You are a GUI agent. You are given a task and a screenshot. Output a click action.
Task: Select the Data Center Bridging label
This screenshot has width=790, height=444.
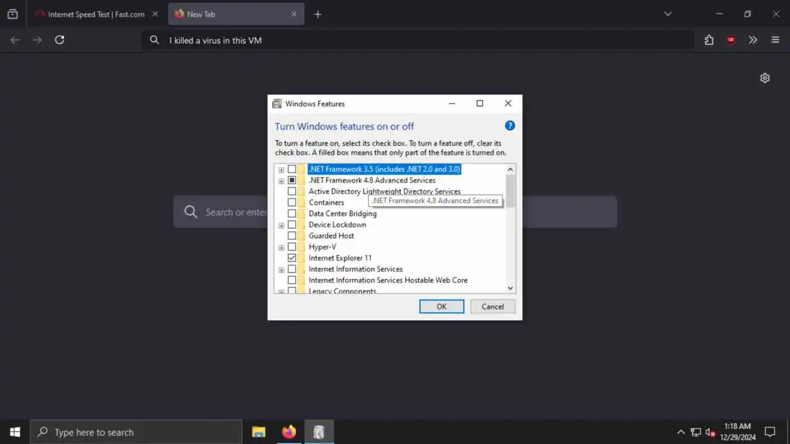coord(343,213)
